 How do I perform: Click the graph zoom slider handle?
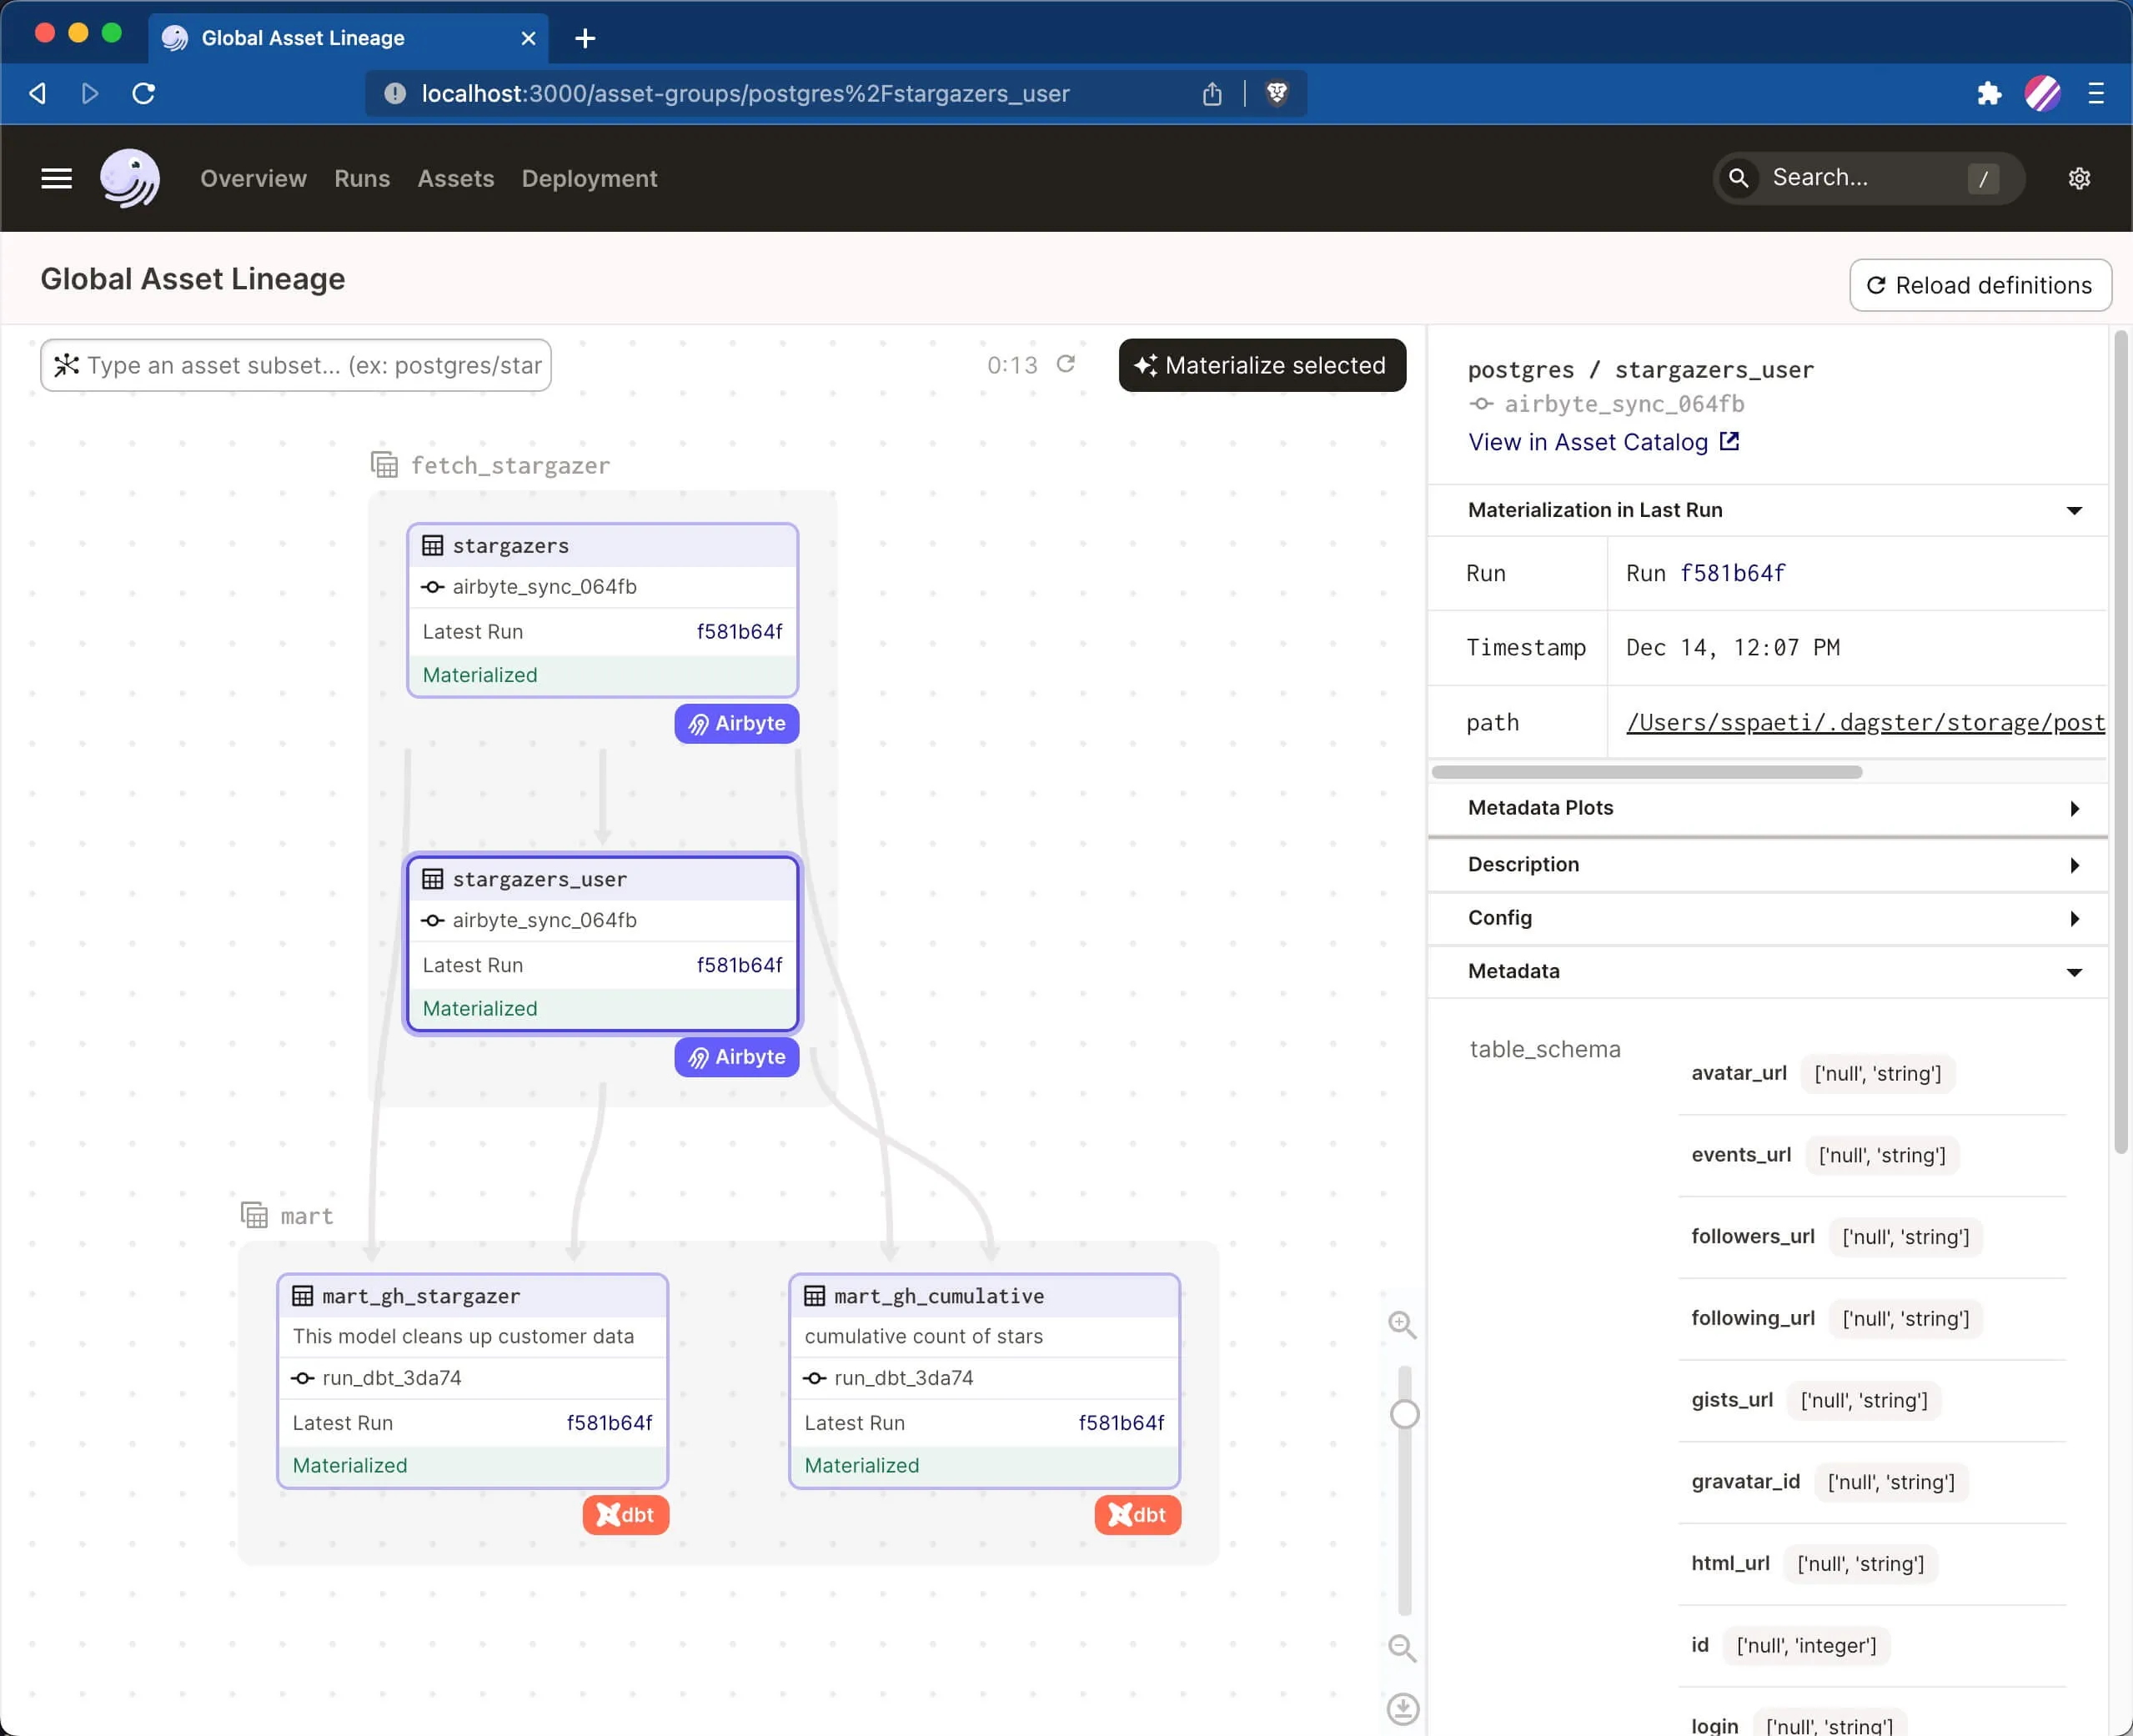tap(1404, 1414)
